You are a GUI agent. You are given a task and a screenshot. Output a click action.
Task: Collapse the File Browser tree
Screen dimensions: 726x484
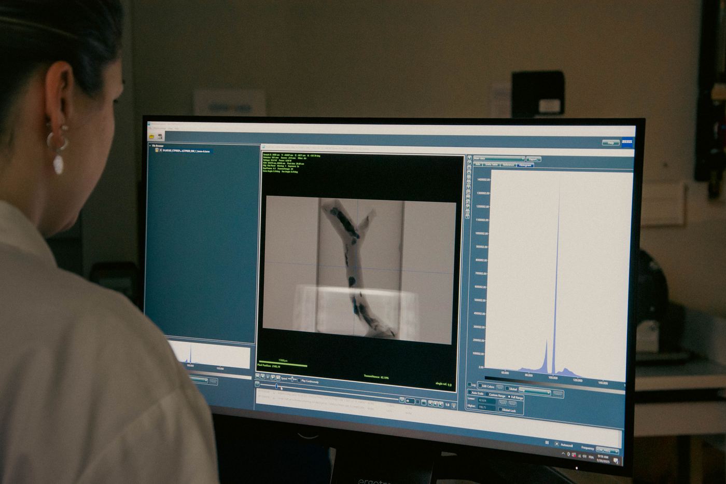pyautogui.click(x=150, y=146)
